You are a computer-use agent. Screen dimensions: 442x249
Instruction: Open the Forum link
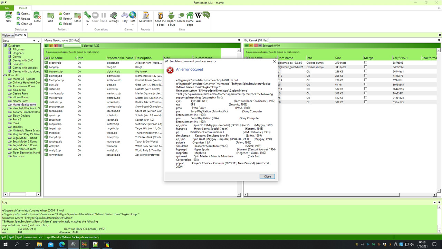tap(181, 17)
